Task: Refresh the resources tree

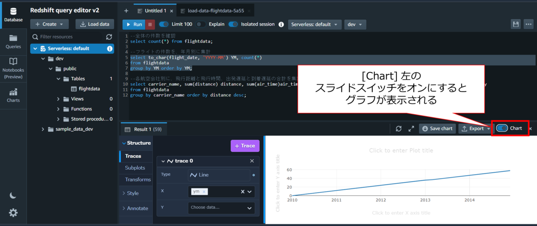Action: pyautogui.click(x=109, y=37)
